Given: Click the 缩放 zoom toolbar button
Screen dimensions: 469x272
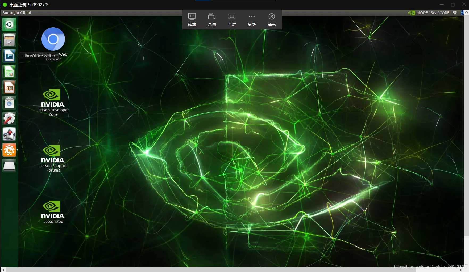Looking at the screenshot, I should (x=192, y=20).
